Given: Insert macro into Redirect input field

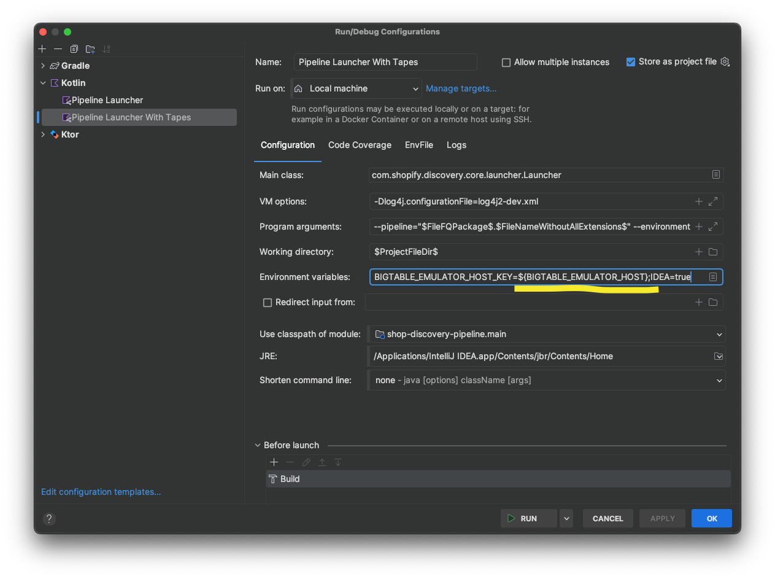Looking at the screenshot, I should pos(698,302).
